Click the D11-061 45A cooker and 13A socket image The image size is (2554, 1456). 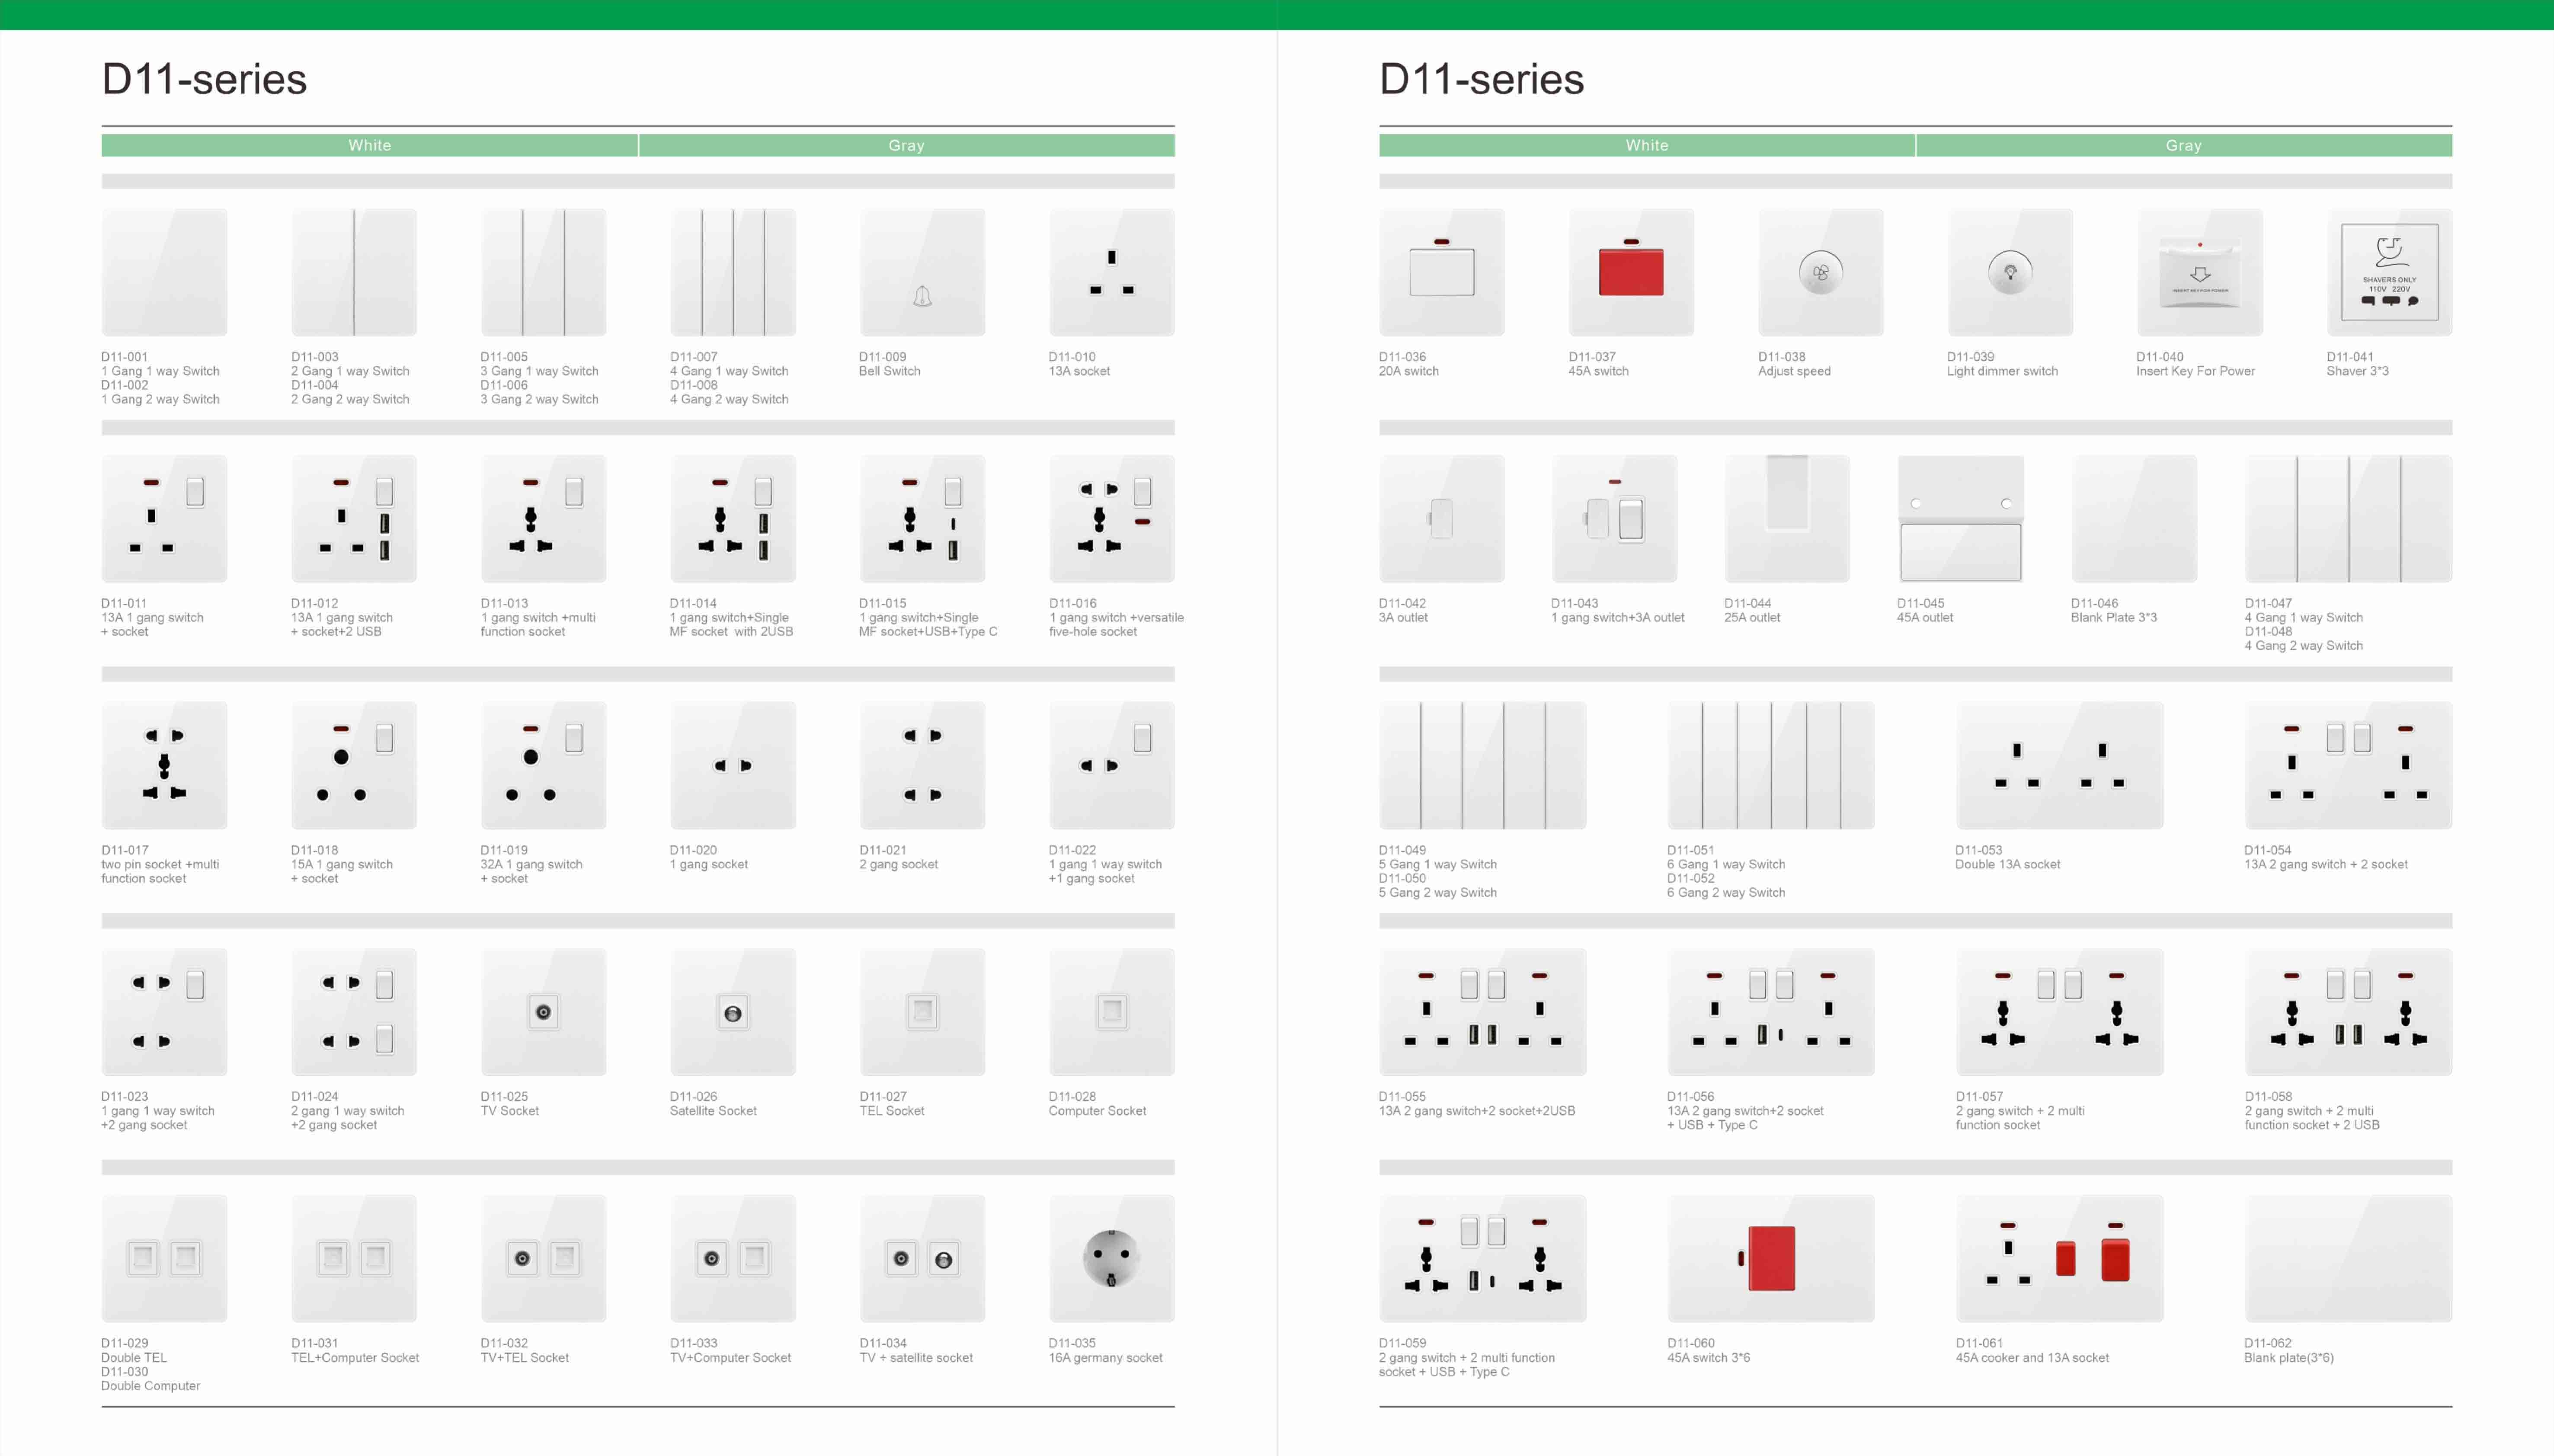click(2060, 1259)
